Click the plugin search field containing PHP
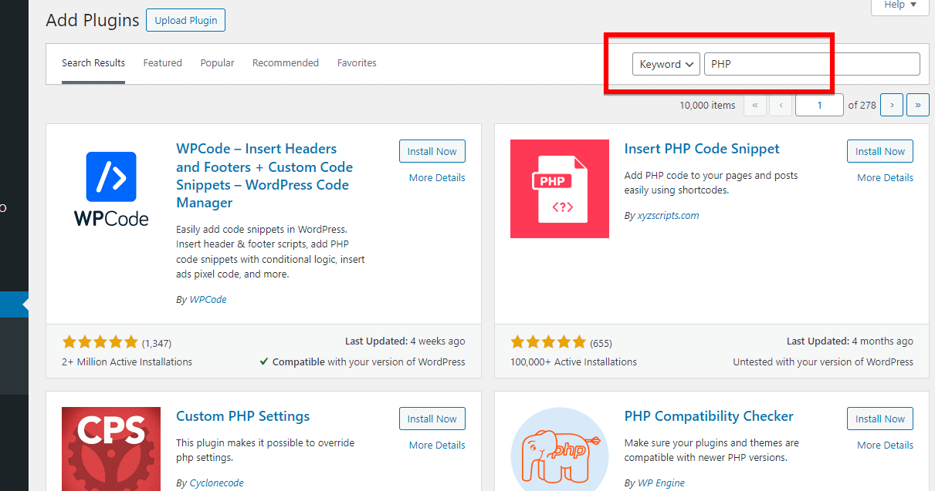Image resolution: width=935 pixels, height=491 pixels. [x=811, y=64]
